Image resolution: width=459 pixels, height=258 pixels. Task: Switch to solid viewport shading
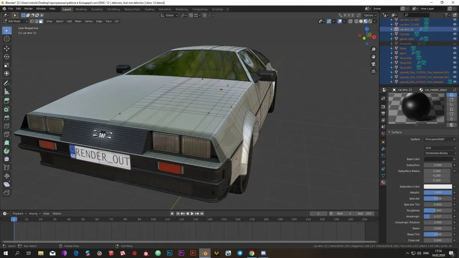(361, 21)
